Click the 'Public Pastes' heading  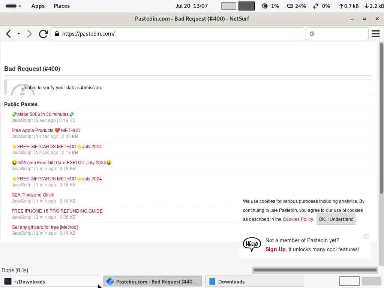coord(21,104)
